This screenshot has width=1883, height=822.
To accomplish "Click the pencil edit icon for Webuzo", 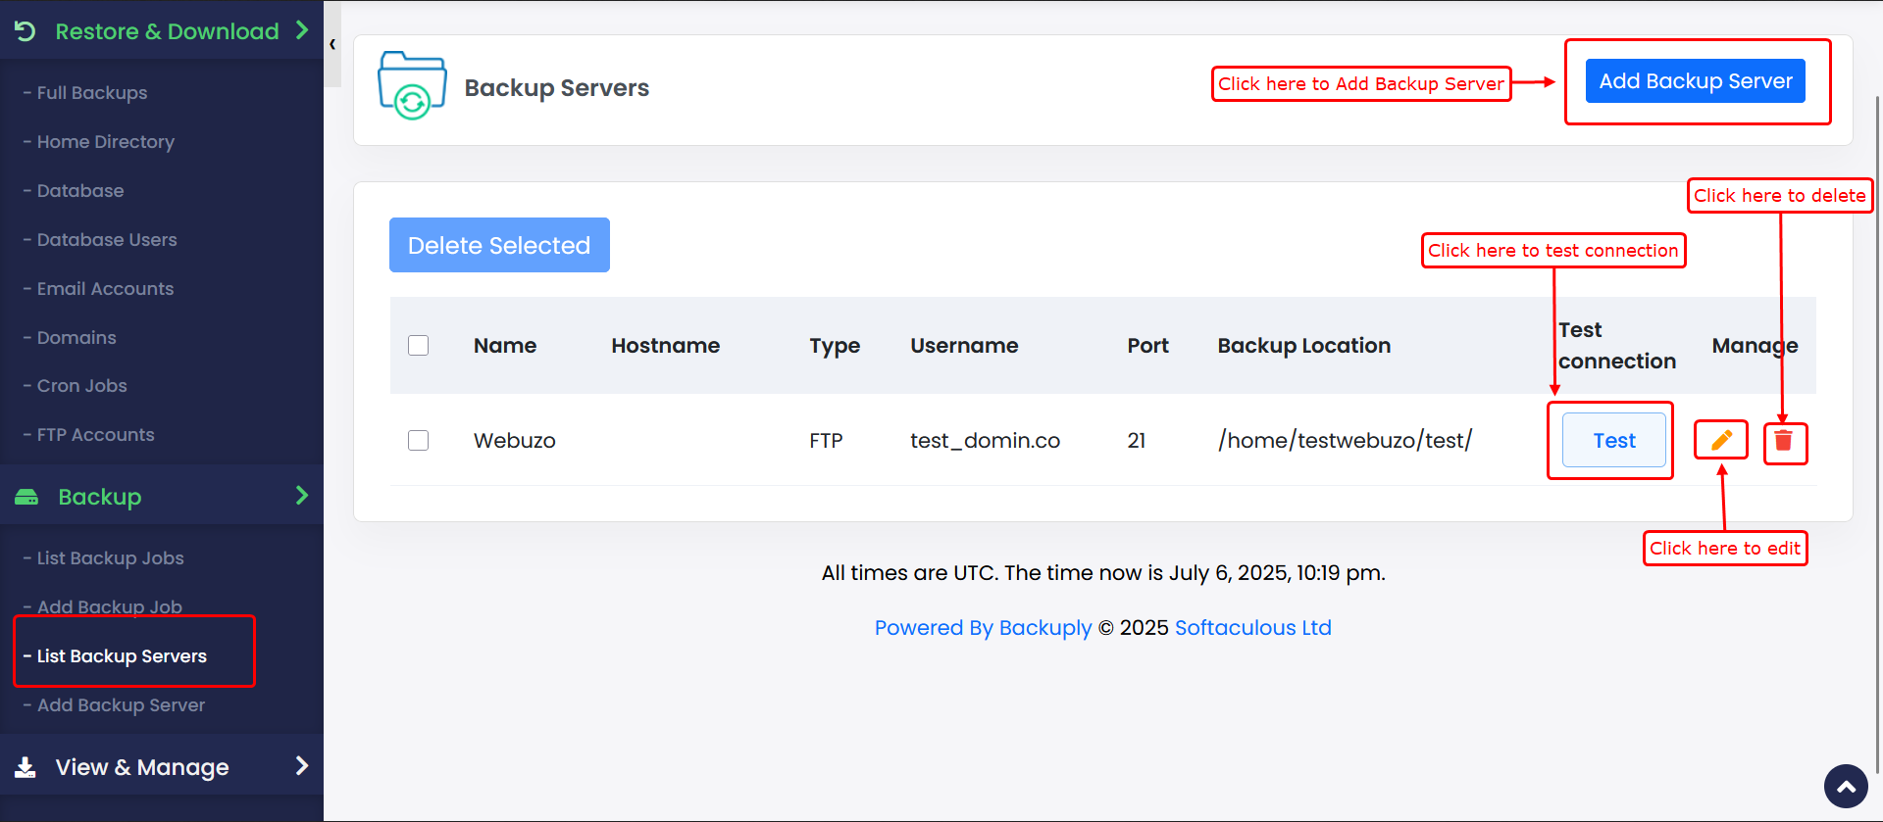I will [x=1721, y=440].
